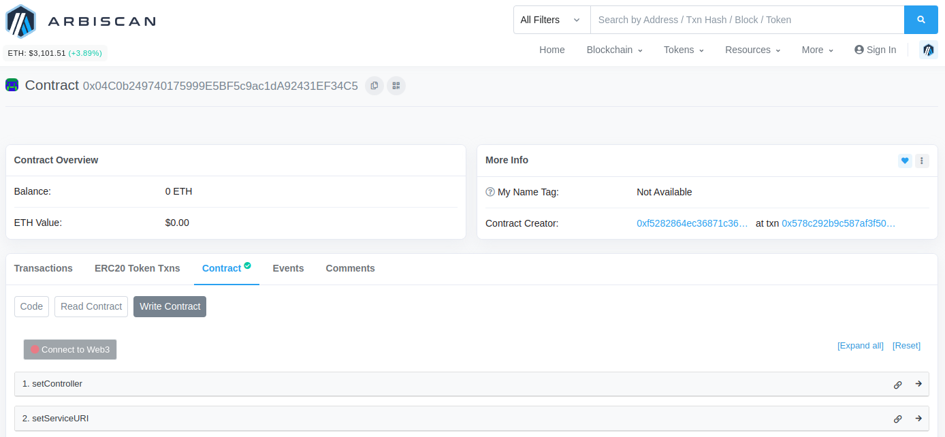Open the All Filters dropdown
The width and height of the screenshot is (945, 437).
tap(551, 20)
